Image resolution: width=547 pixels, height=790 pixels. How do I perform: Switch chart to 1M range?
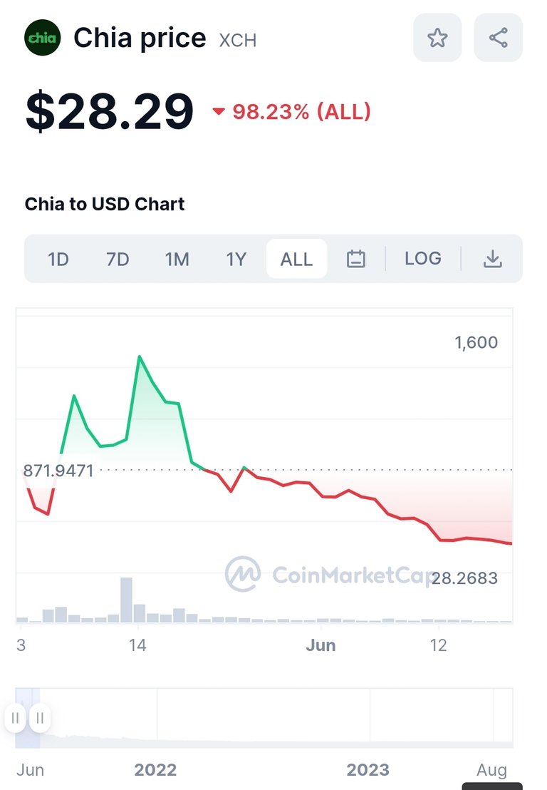coord(177,259)
